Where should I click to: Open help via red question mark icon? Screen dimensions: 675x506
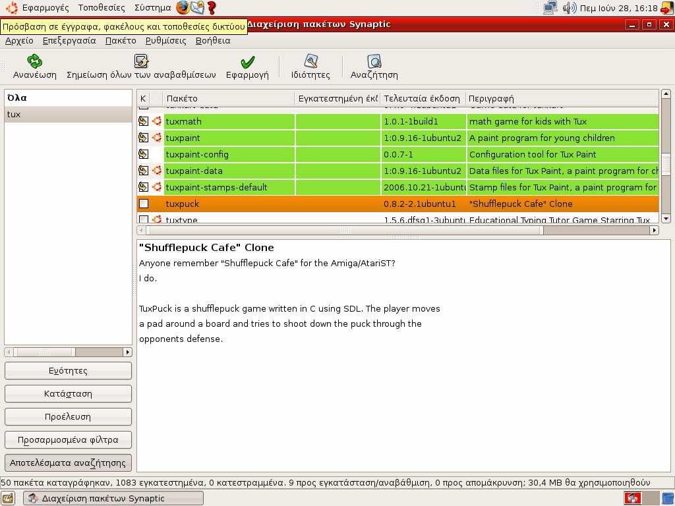[212, 7]
